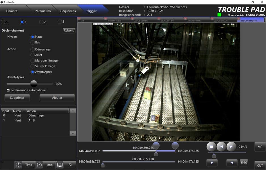Select the Trigger tab
The image size is (266, 170).
pyautogui.click(x=91, y=11)
